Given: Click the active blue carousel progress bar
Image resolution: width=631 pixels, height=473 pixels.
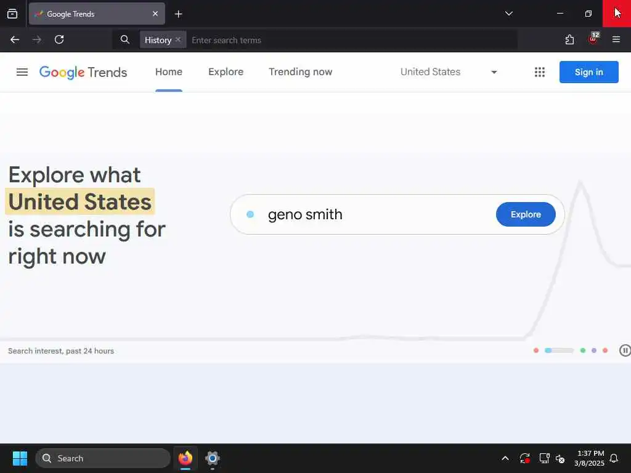Looking at the screenshot, I should (x=559, y=350).
